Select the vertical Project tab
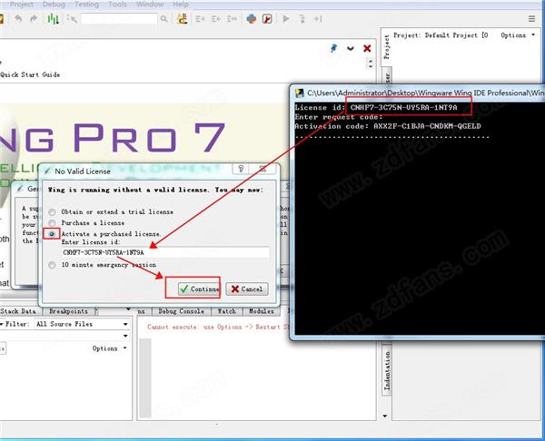Viewport: 545px width, 441px height. (387, 47)
